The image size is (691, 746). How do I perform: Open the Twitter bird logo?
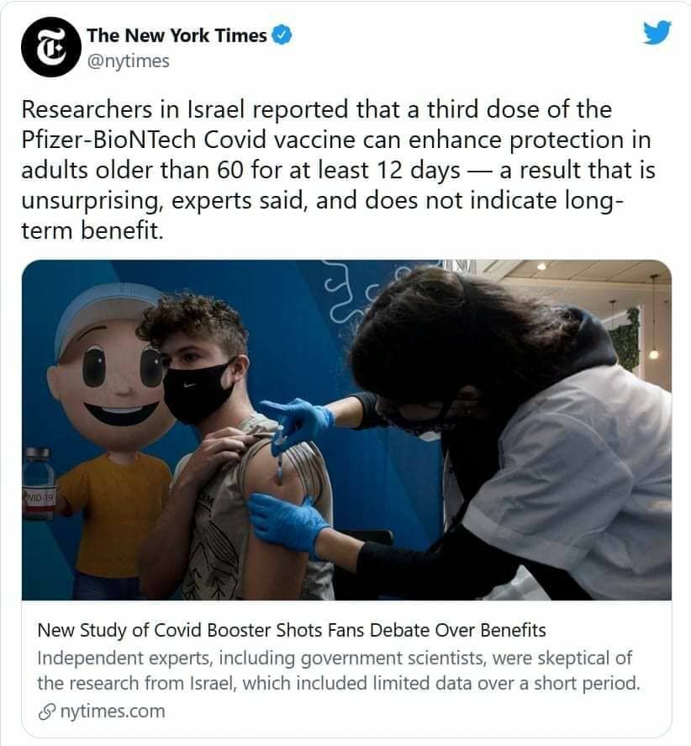click(657, 33)
